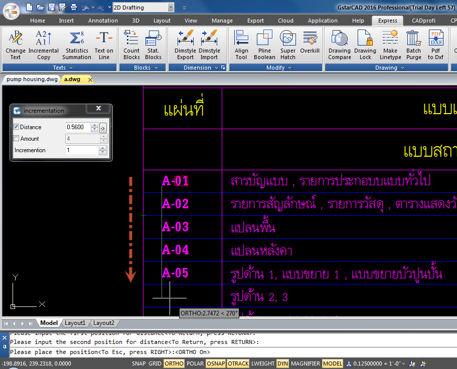Image resolution: width=457 pixels, height=369 pixels.
Task: Run the Statistics Summation tool
Action: (x=77, y=45)
